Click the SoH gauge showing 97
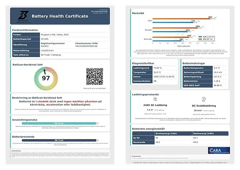 [46, 79]
